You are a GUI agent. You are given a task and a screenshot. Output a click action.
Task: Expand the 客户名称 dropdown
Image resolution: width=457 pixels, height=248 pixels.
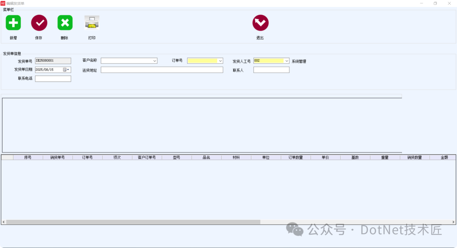(x=154, y=61)
